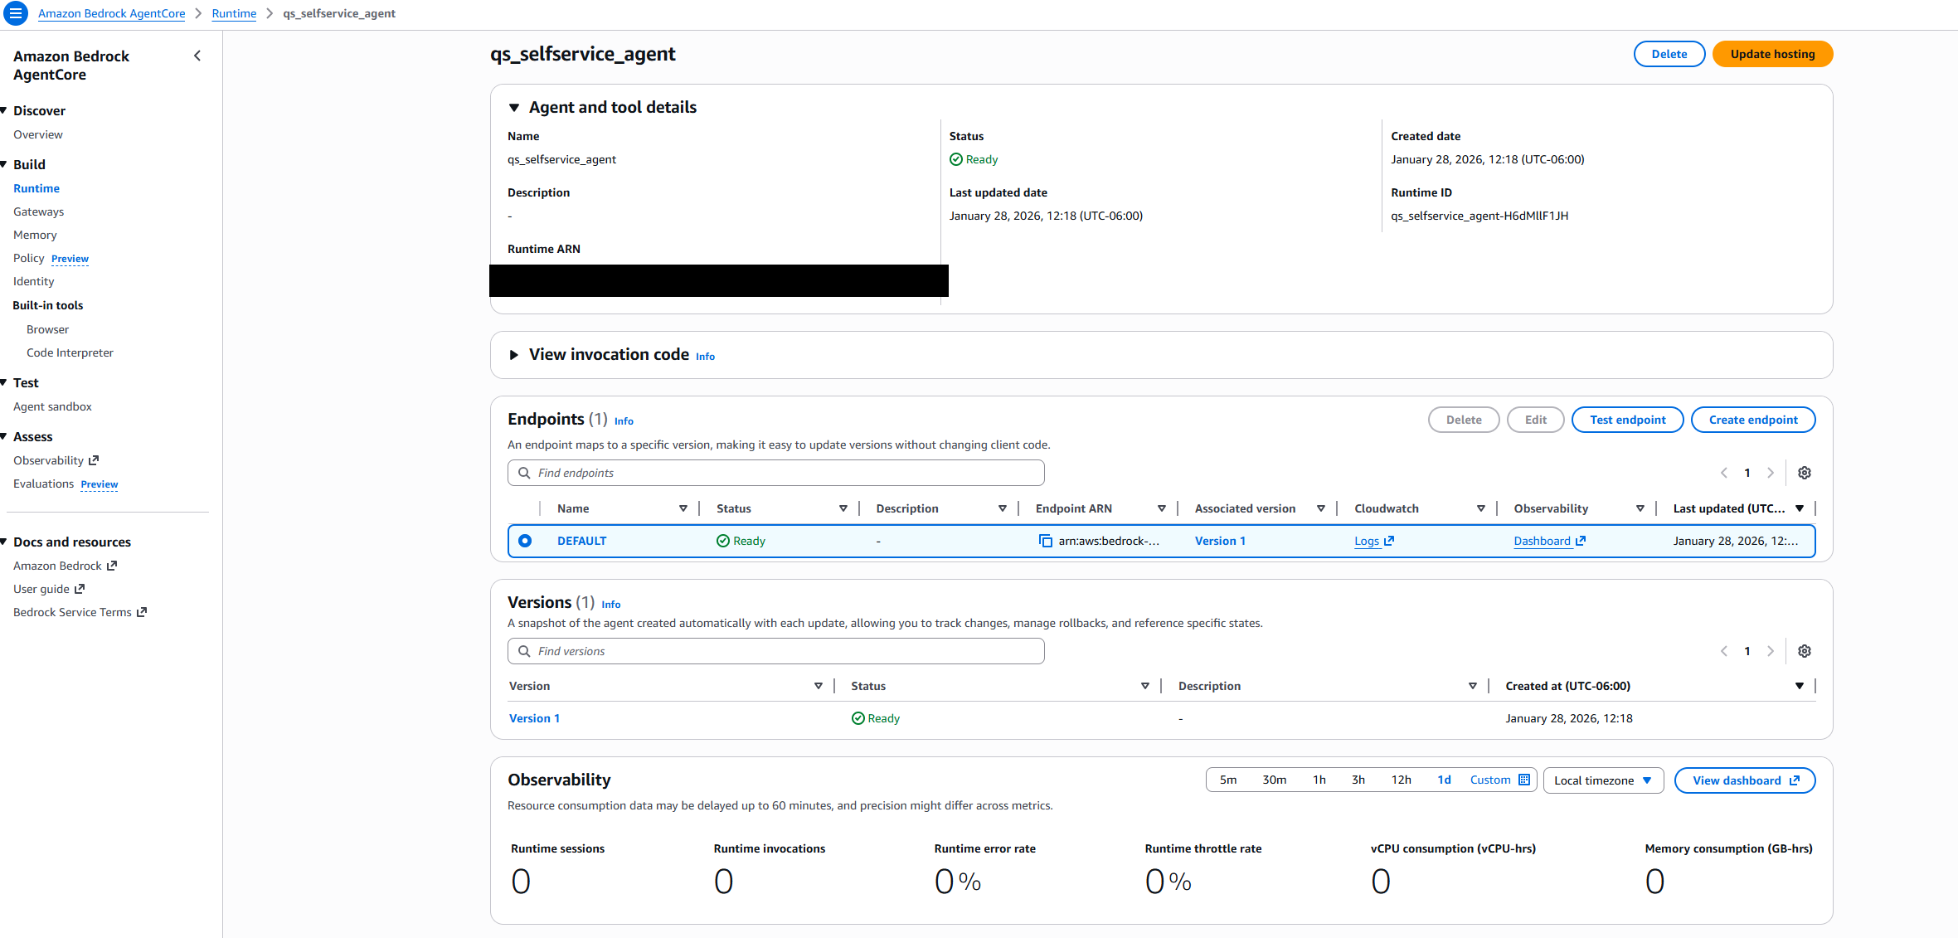Open Endpoints table settings gear
This screenshot has width=1958, height=938.
[1804, 473]
